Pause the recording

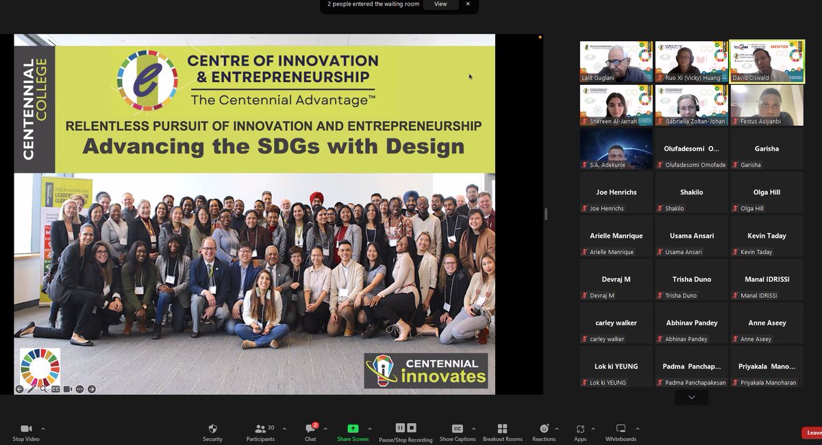point(401,428)
